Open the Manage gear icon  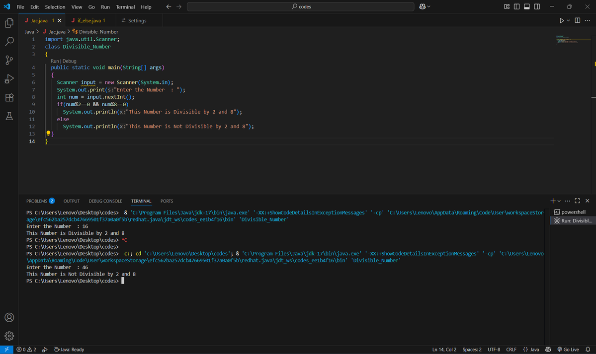point(9,336)
